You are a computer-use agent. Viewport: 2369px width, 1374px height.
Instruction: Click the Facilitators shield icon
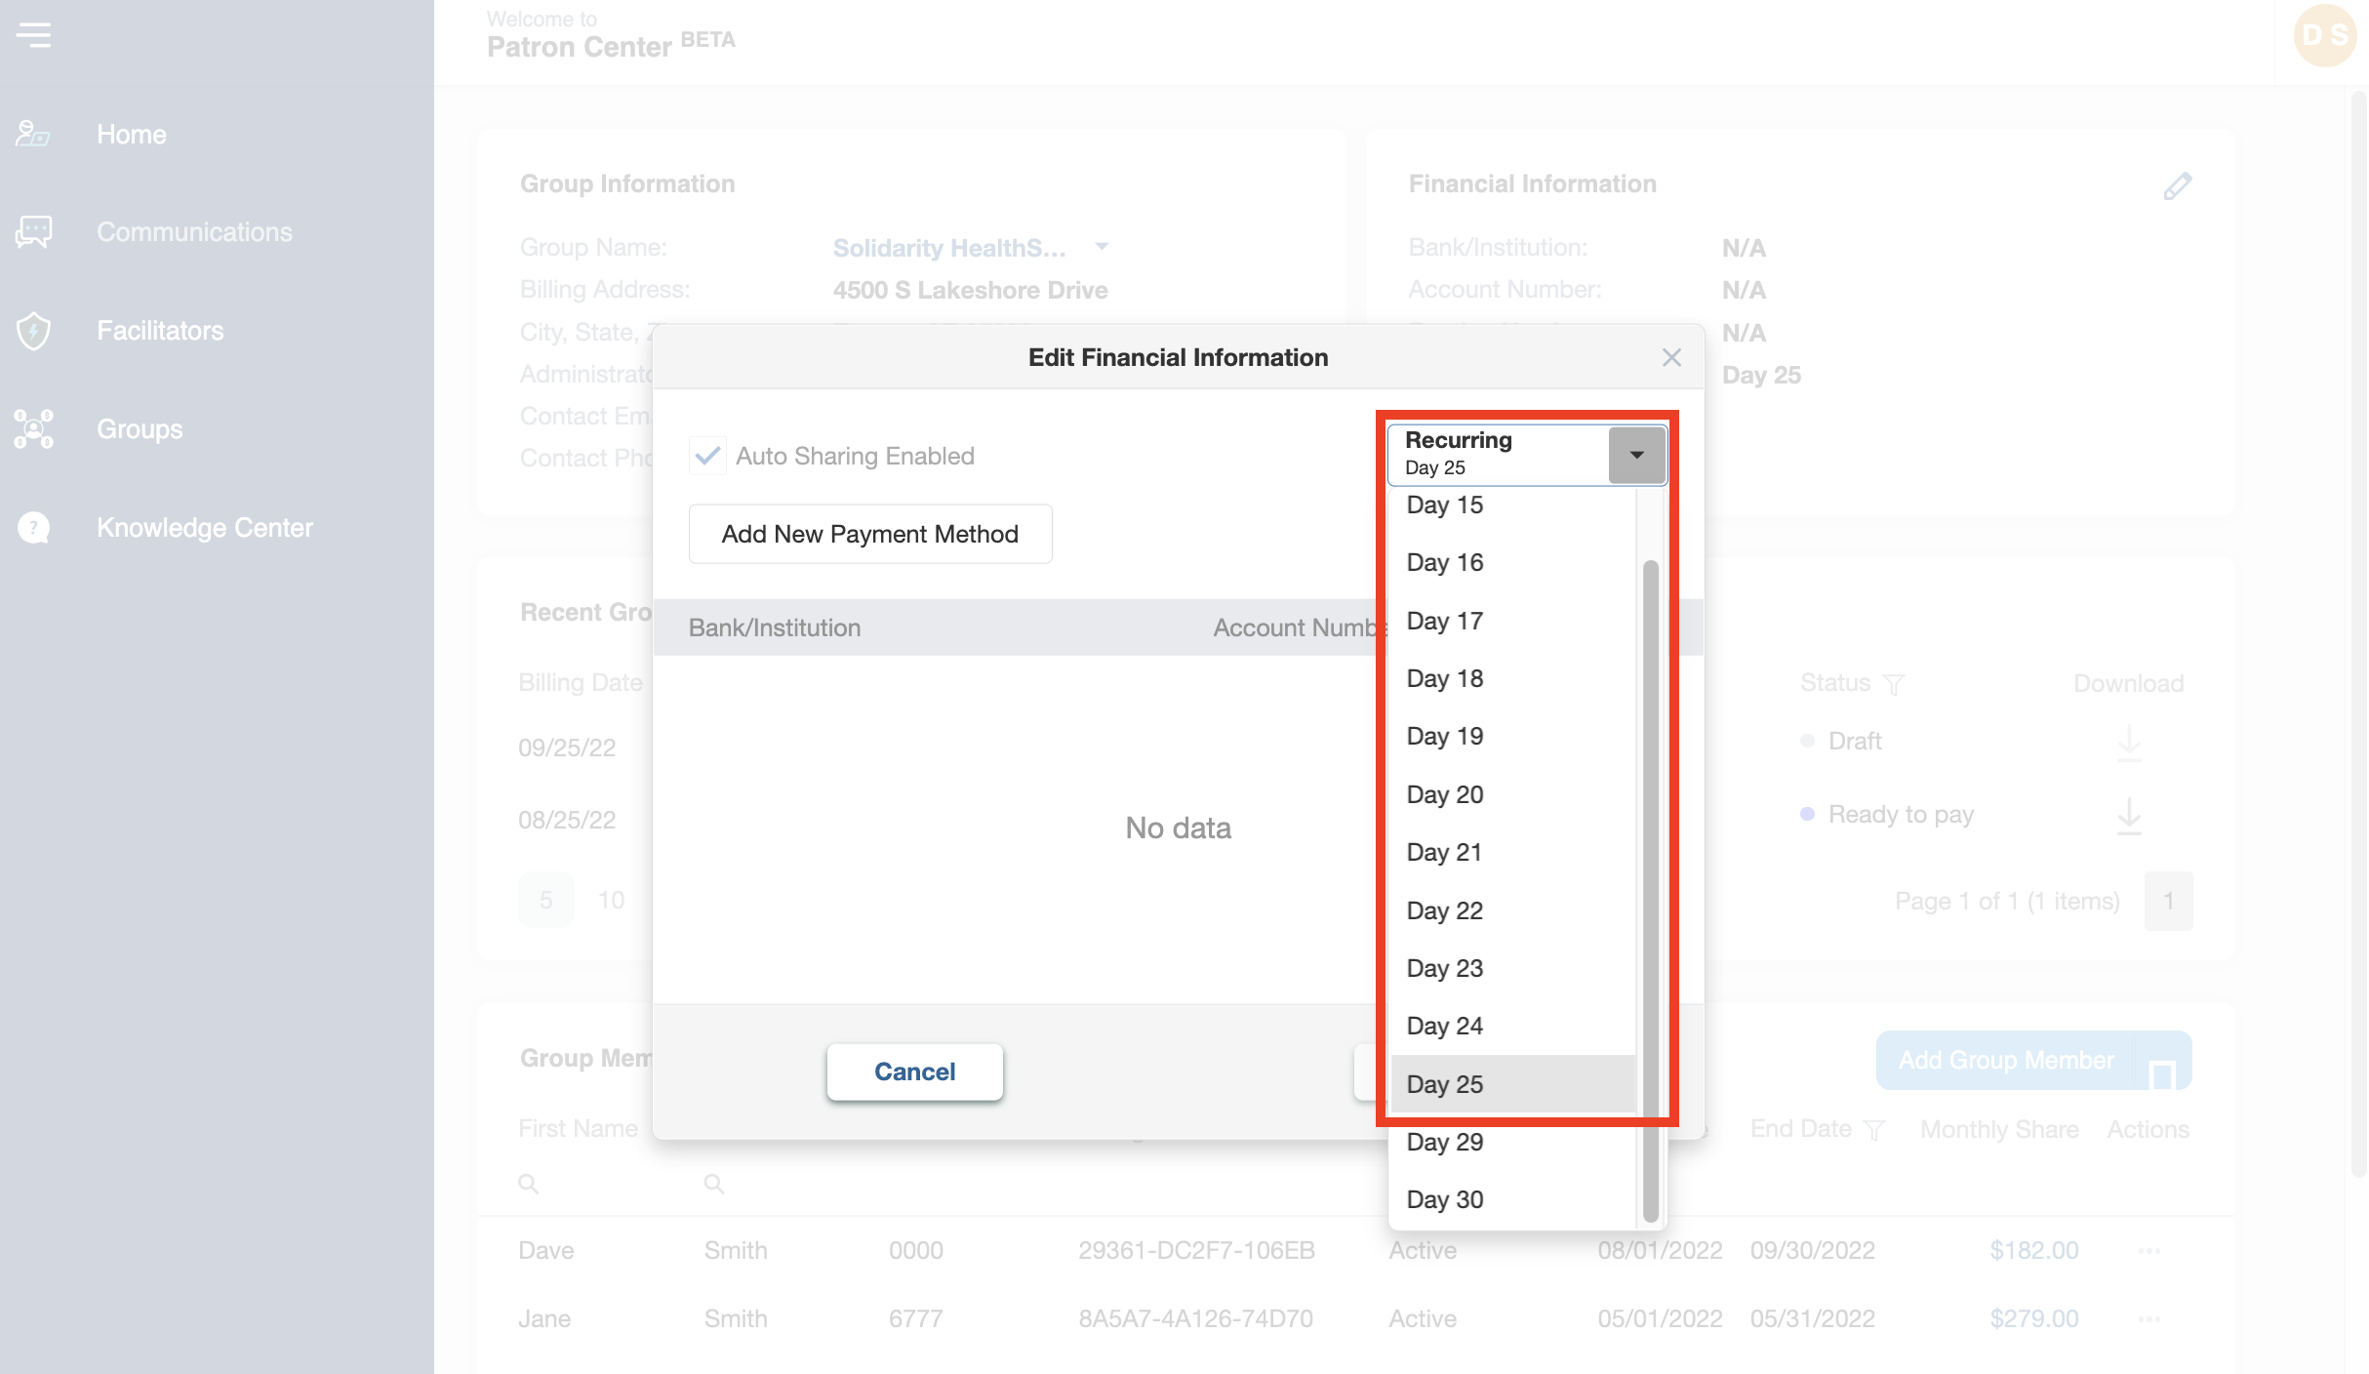click(33, 331)
